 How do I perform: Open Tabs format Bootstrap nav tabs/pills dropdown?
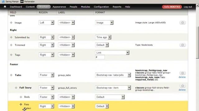(113, 75)
